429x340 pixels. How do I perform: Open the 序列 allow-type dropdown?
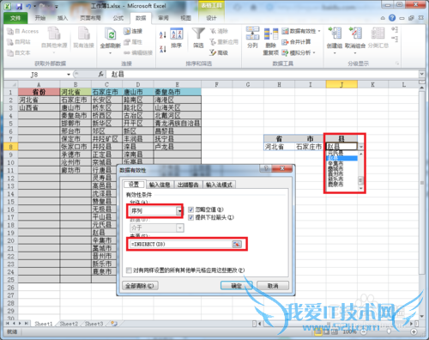pyautogui.click(x=179, y=211)
